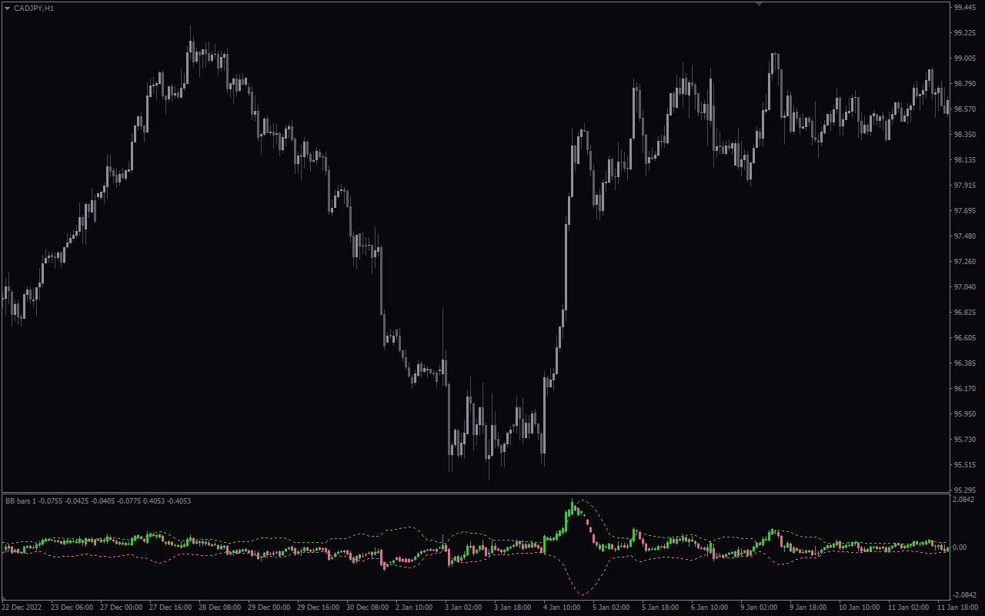985x616 pixels.
Task: Click the 97.260 price label
Action: 964,262
